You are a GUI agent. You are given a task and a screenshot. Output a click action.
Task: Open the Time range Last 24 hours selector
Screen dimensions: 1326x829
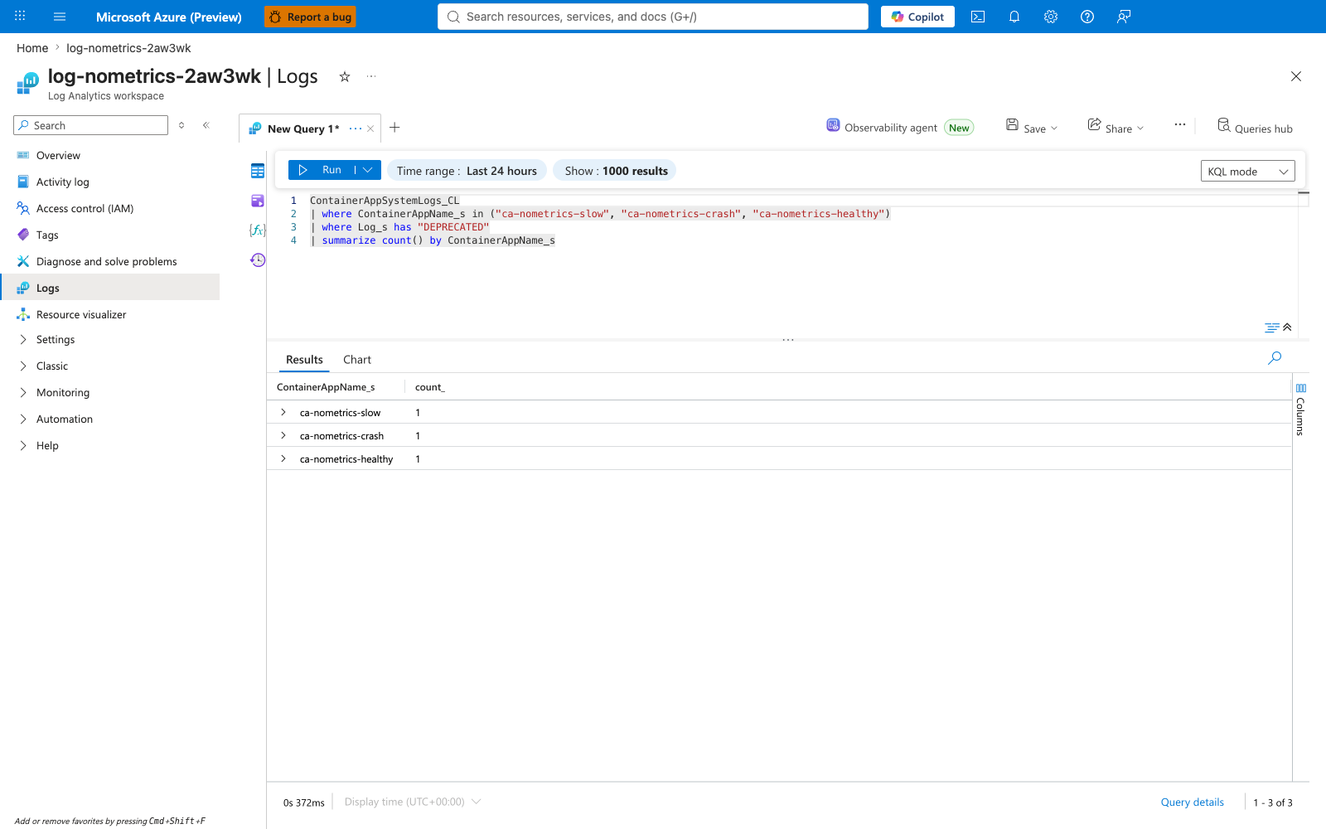(x=467, y=171)
